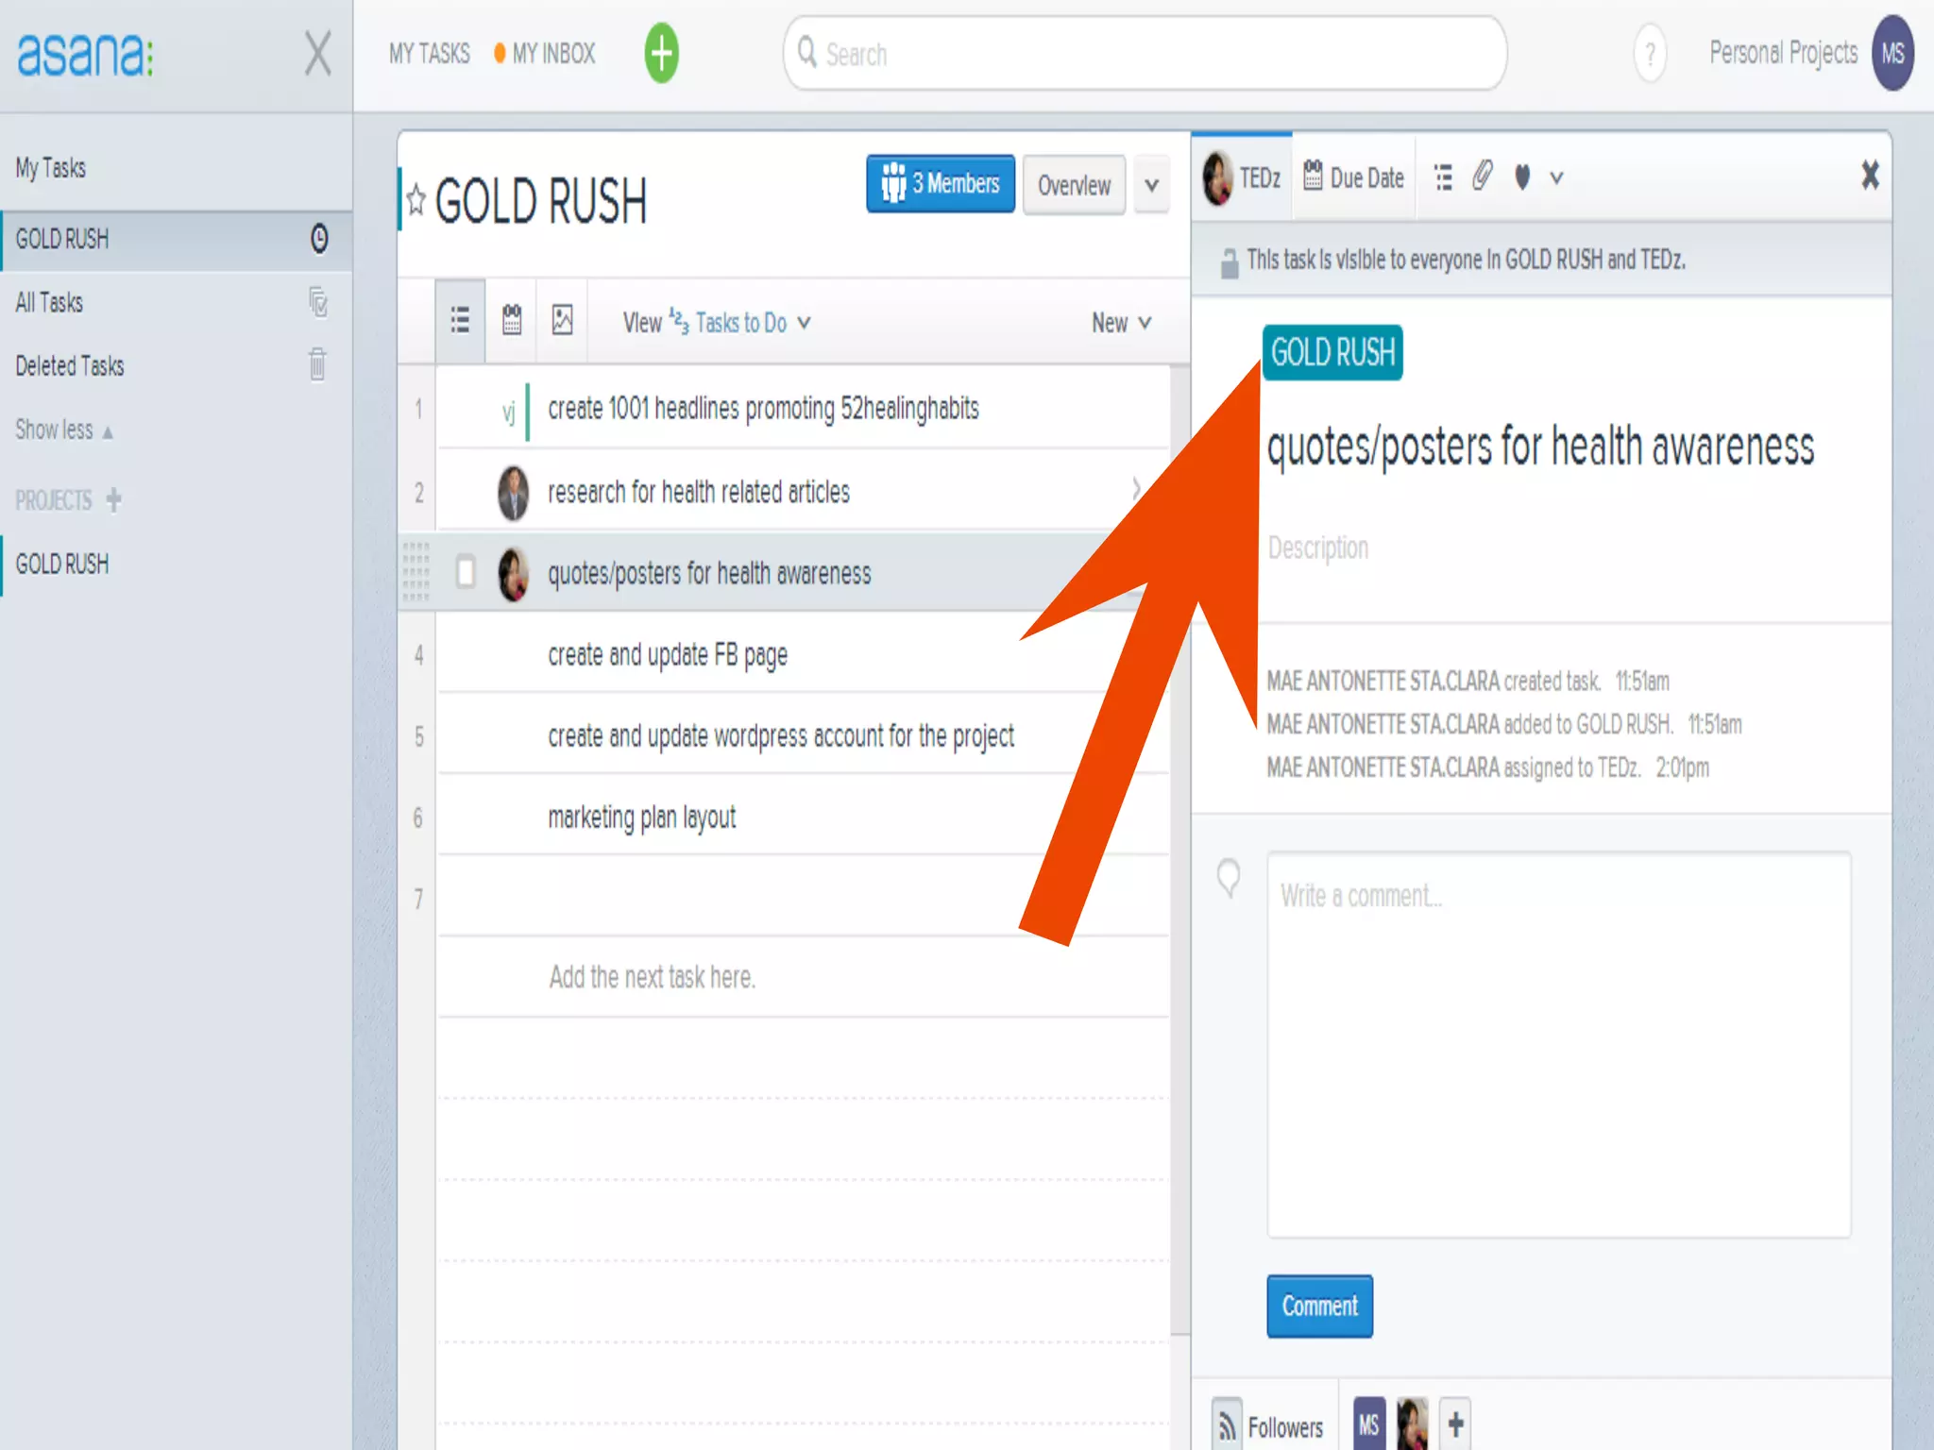
Task: Open All Tasks in sidebar
Action: coord(49,303)
